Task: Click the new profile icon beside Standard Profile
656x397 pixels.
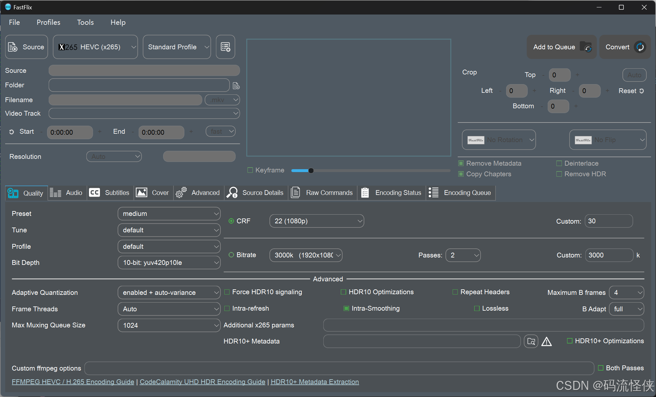Action: click(225, 47)
